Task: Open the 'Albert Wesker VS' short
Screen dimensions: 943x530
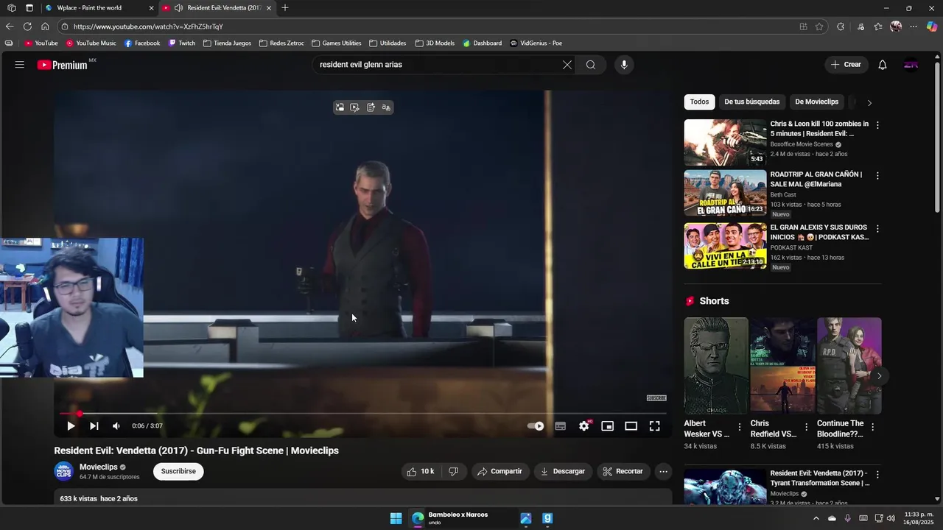Action: pyautogui.click(x=716, y=366)
